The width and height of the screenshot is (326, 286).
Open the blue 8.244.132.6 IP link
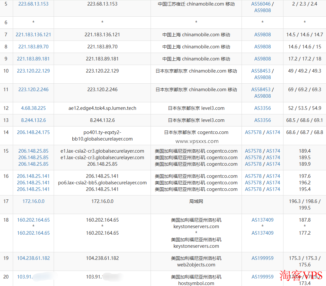coord(33,120)
